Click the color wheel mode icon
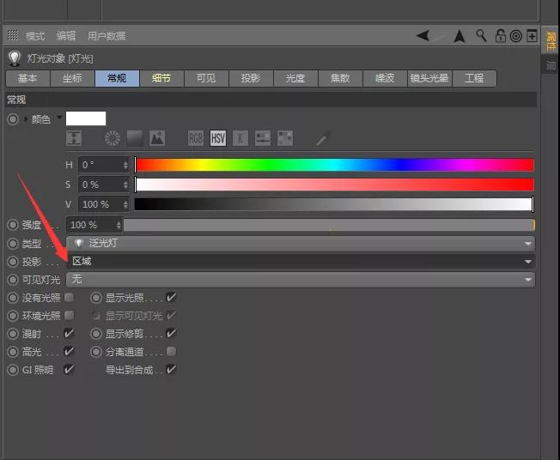The width and height of the screenshot is (560, 460). pos(113,138)
